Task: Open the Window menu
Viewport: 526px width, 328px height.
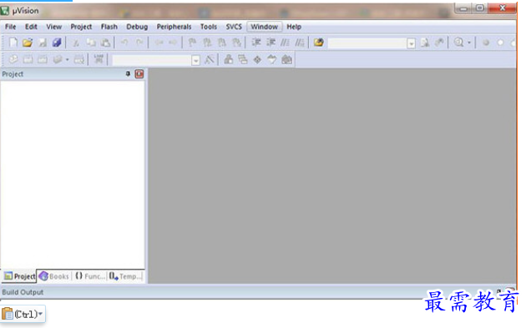Action: [x=265, y=27]
